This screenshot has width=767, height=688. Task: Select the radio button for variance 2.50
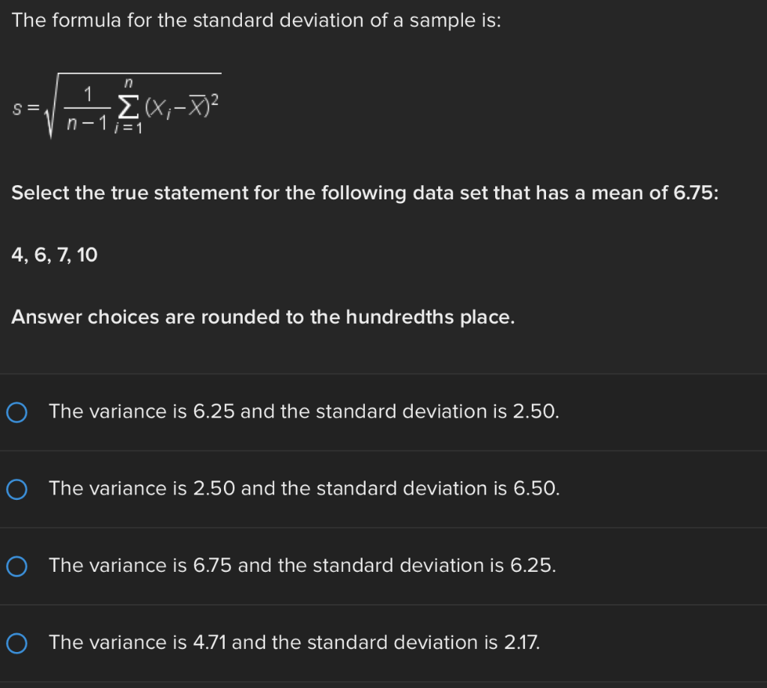(16, 489)
